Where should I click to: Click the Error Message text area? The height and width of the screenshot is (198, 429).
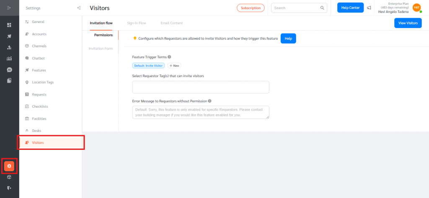[201, 112]
